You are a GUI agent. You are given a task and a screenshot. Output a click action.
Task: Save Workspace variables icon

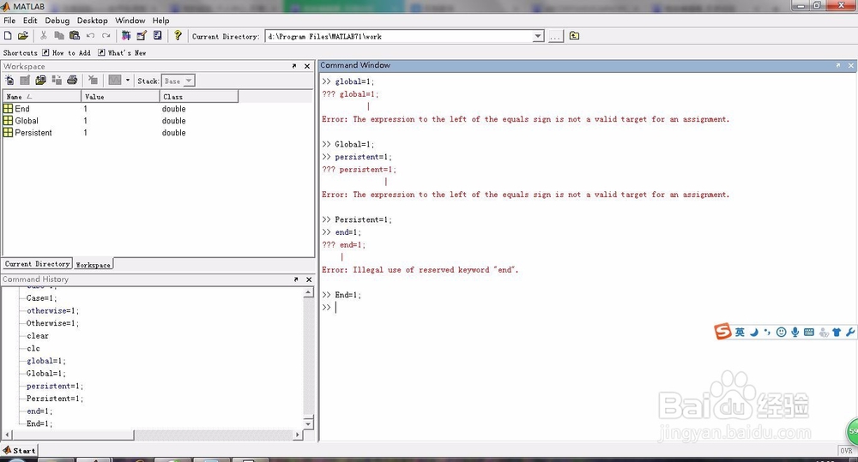click(57, 81)
